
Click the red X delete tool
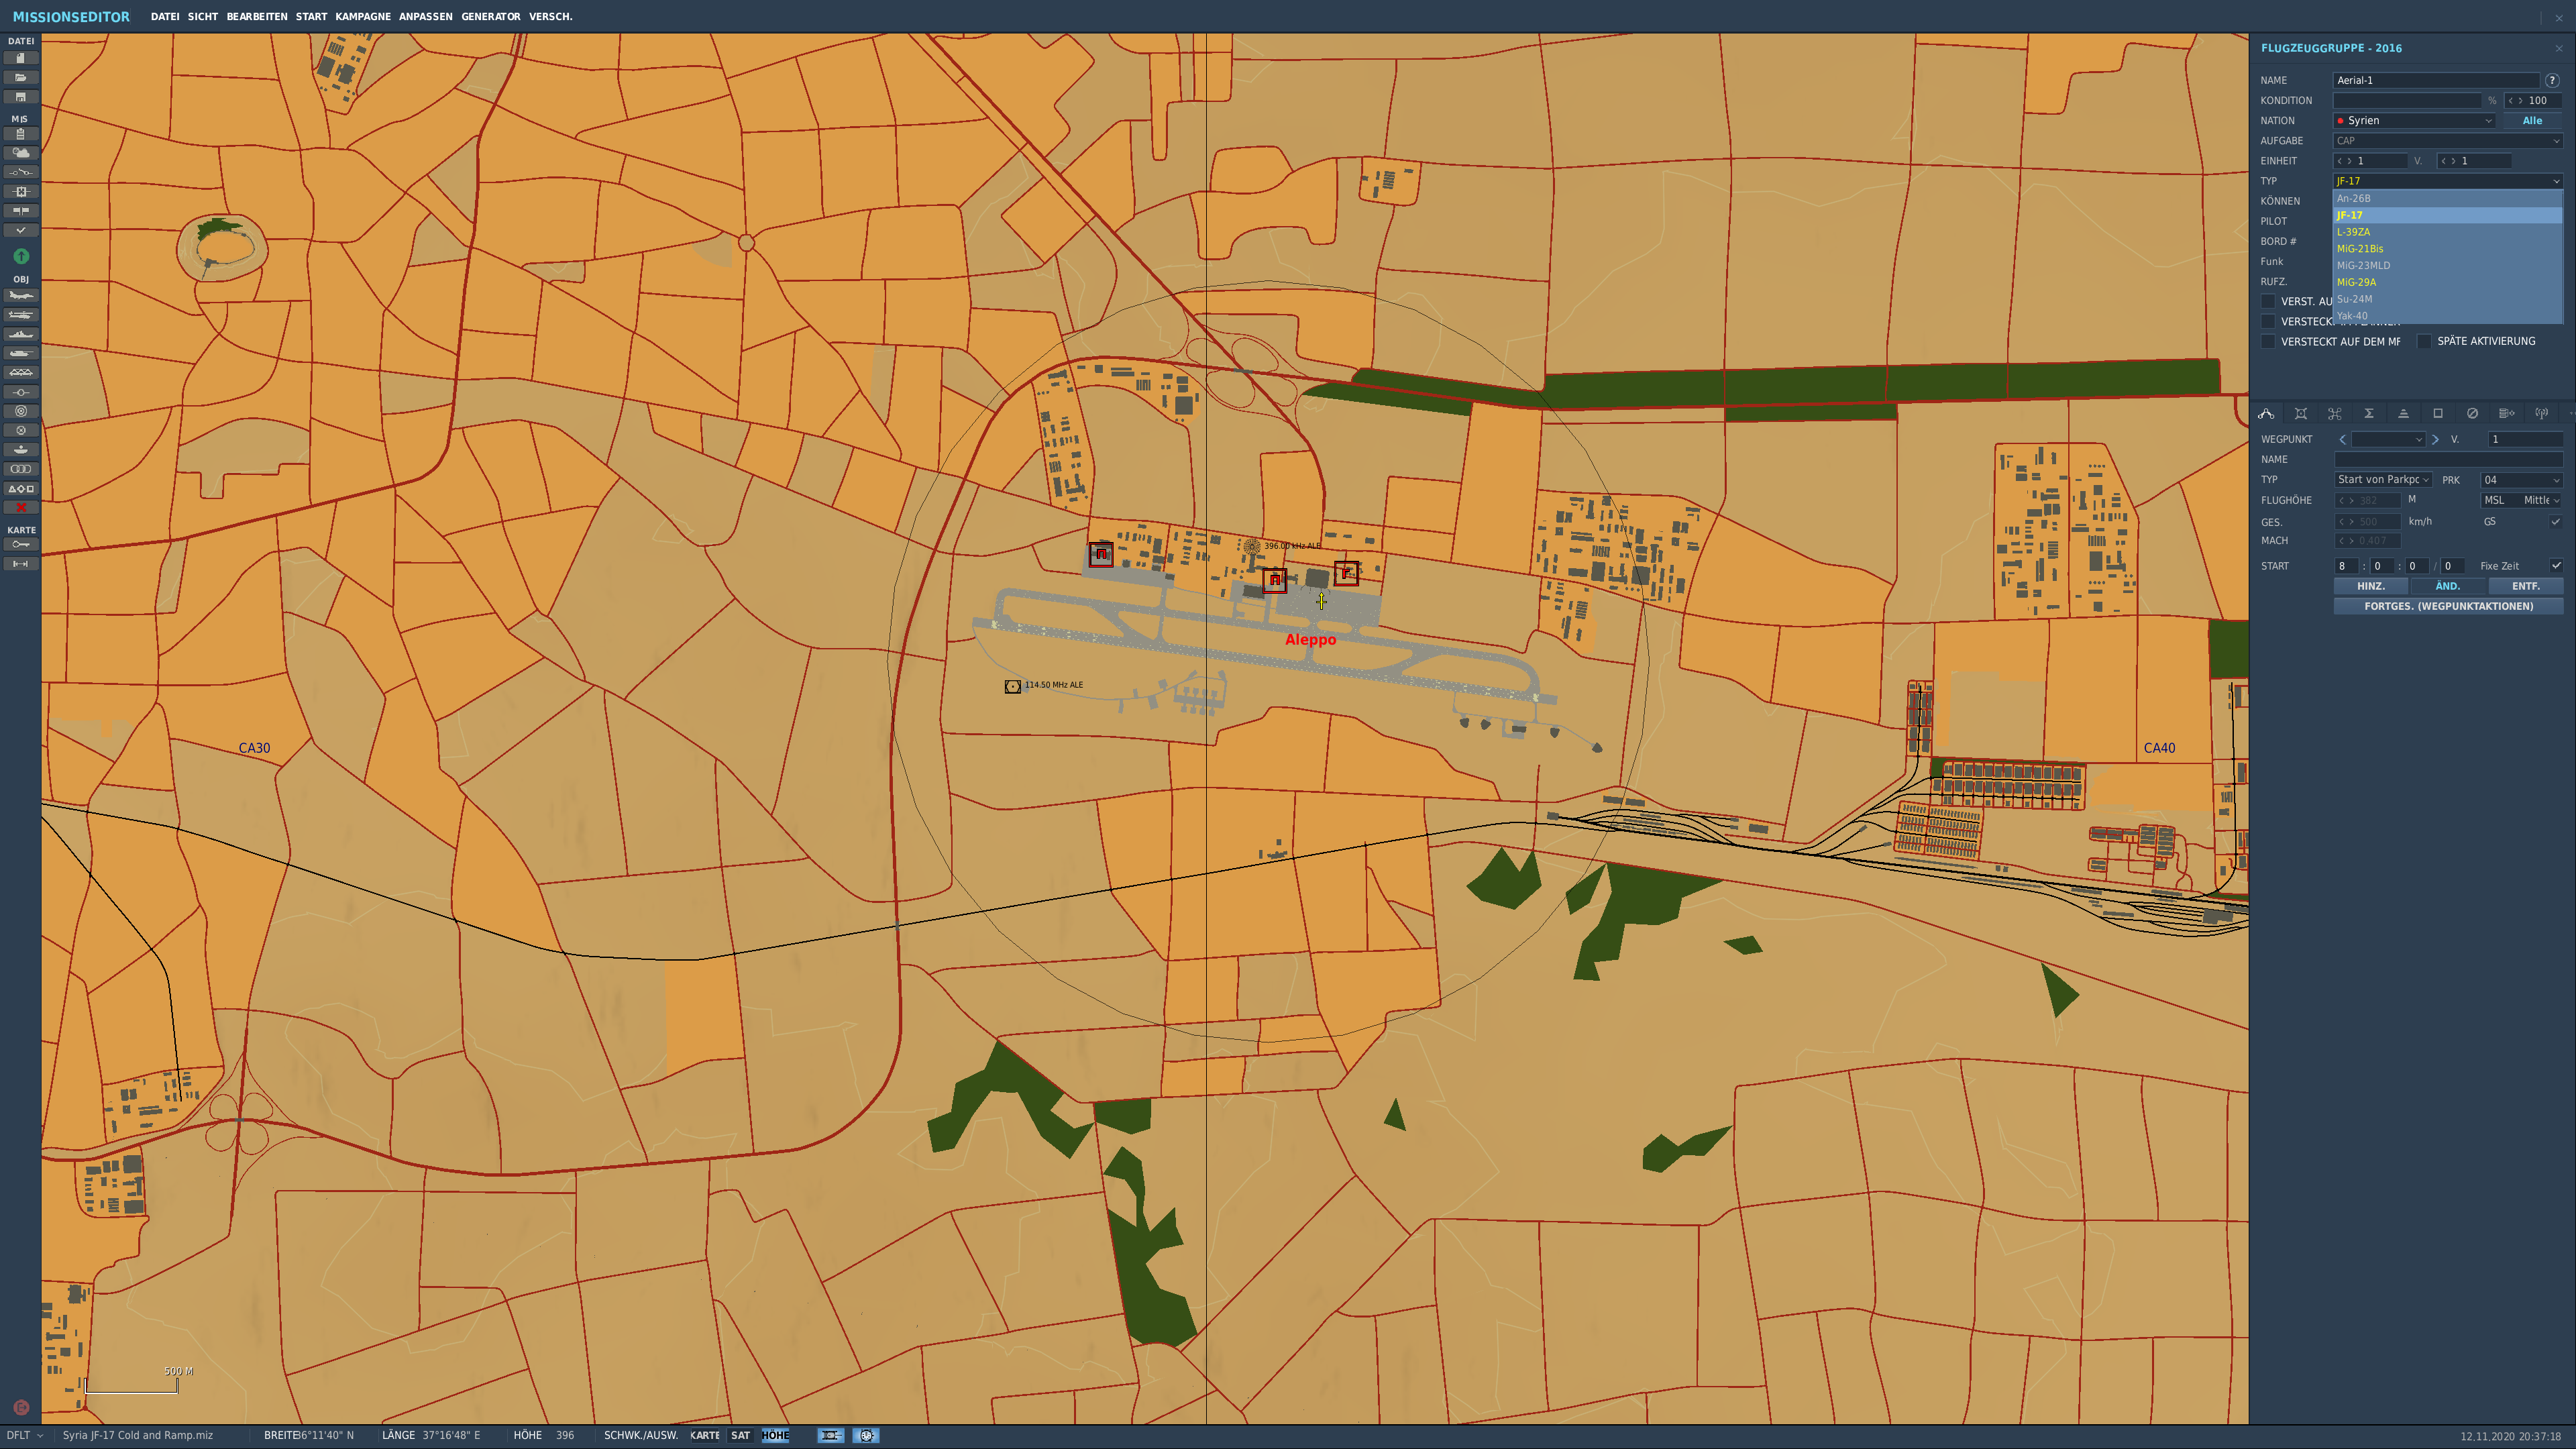coord(20,508)
